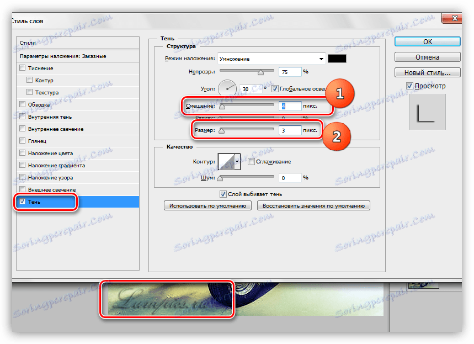The width and height of the screenshot is (474, 344).
Task: Open the black shadow color swatch
Action: pos(337,59)
